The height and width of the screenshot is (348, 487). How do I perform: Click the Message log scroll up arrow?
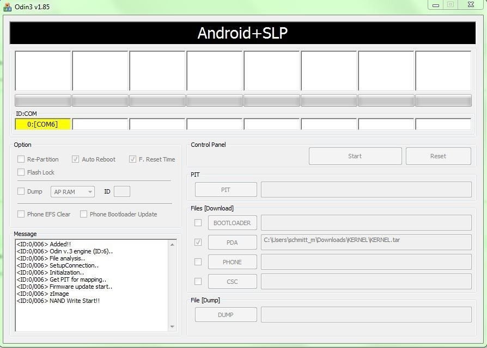[172, 245]
